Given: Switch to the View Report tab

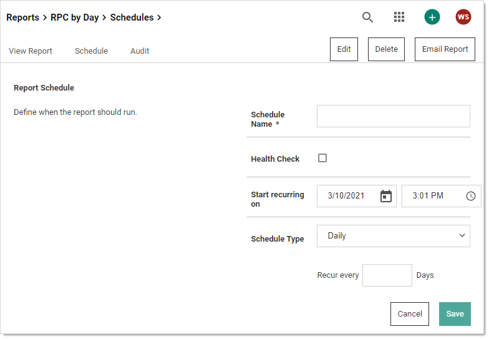Looking at the screenshot, I should 31,51.
